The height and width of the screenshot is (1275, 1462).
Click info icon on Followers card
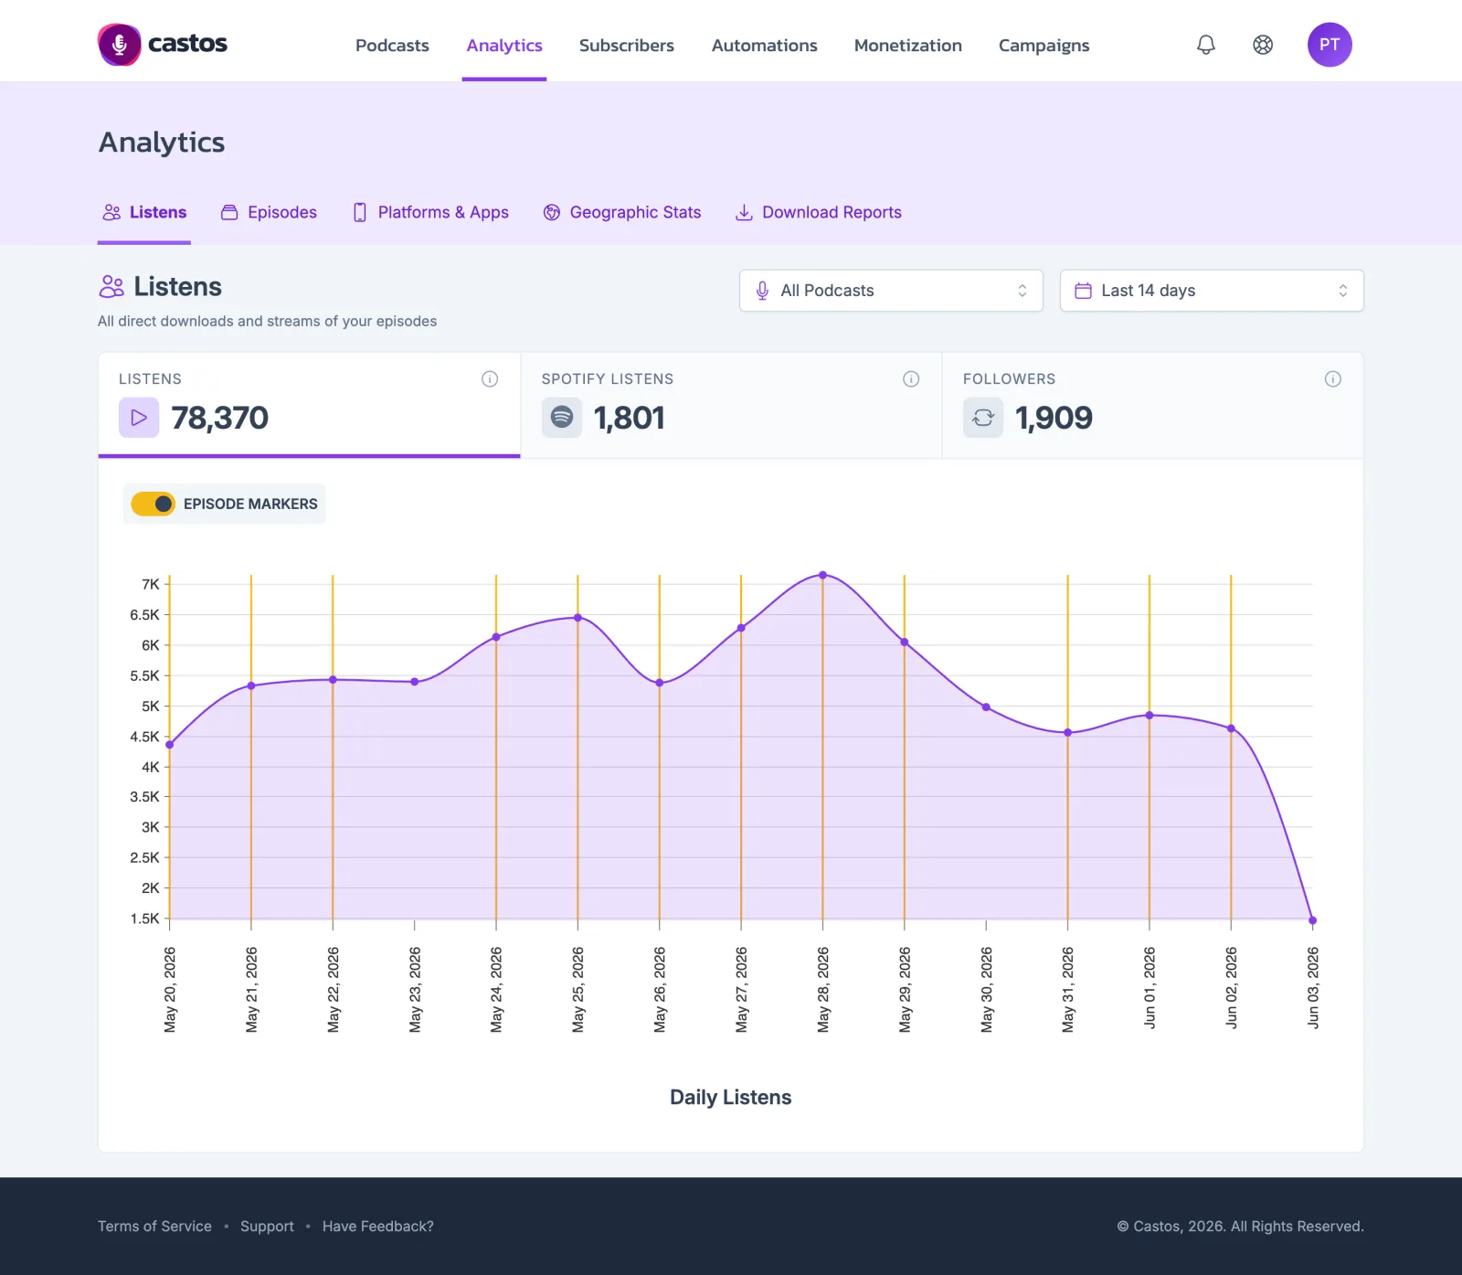pos(1333,379)
